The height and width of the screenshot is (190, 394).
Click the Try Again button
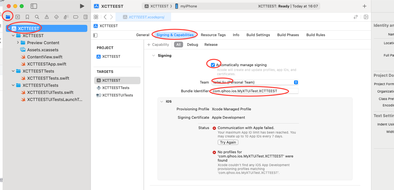(x=228, y=142)
